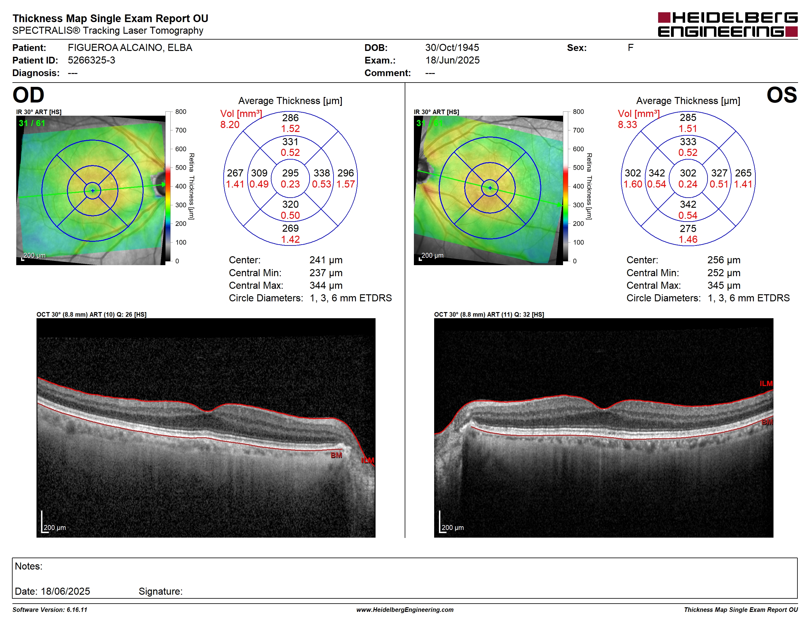Viewport: 810px width, 626px height.
Task: Click OD Central Min value 237 µm
Action: [x=326, y=273]
